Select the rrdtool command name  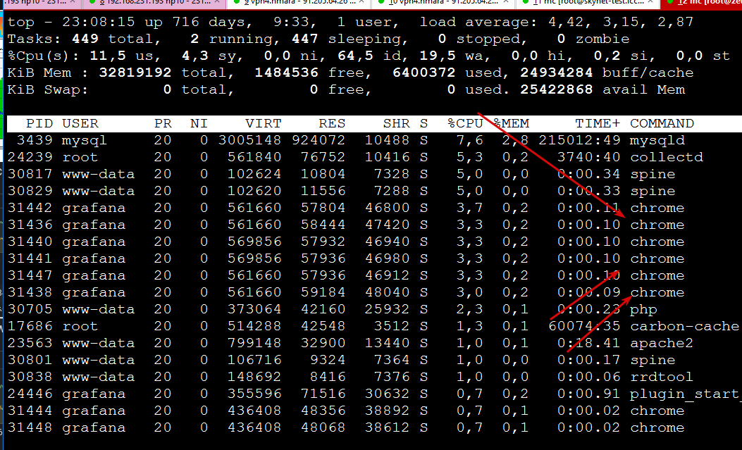click(662, 377)
